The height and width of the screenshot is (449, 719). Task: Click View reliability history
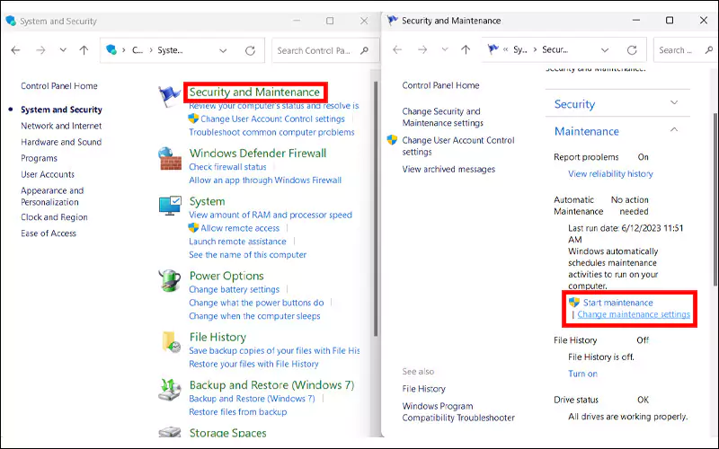coord(610,173)
